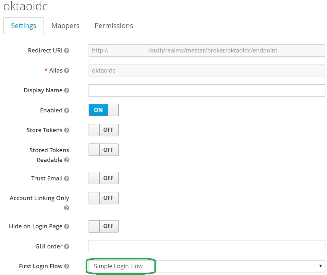Click help icon under Account Linking Only
This screenshot has height=275, width=327.
pyautogui.click(x=67, y=208)
